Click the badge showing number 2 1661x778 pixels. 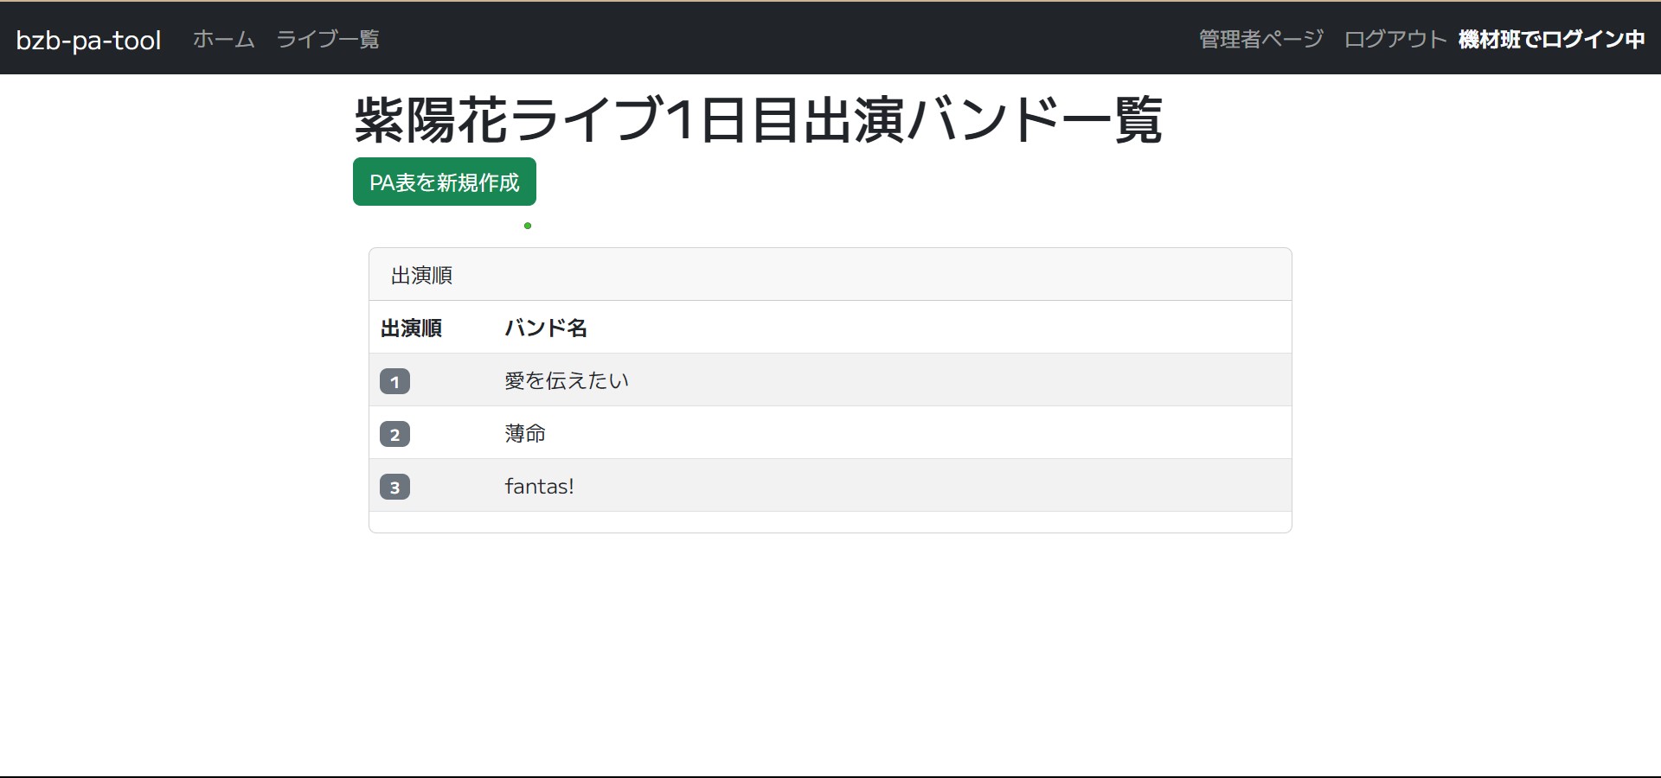[395, 434]
